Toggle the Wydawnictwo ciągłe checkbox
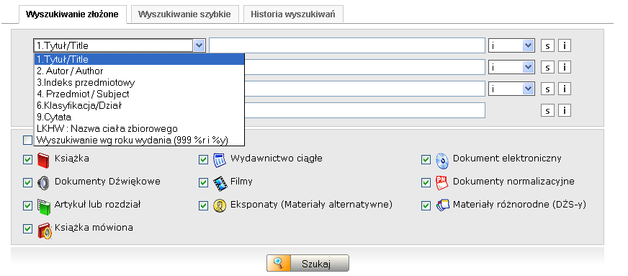Image resolution: width=628 pixels, height=276 pixels. [204, 160]
